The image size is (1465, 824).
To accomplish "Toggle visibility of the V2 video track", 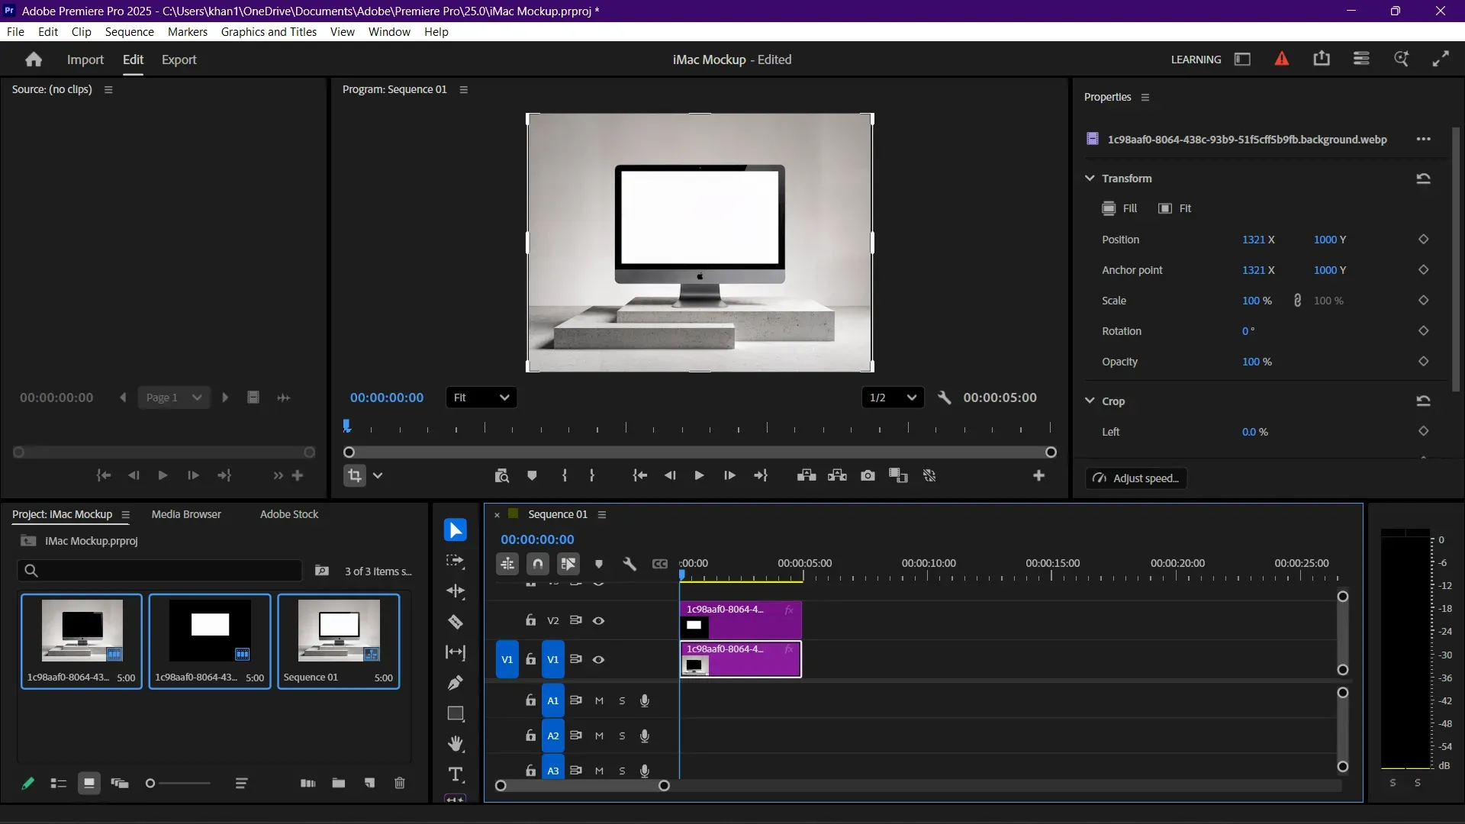I will click(600, 620).
